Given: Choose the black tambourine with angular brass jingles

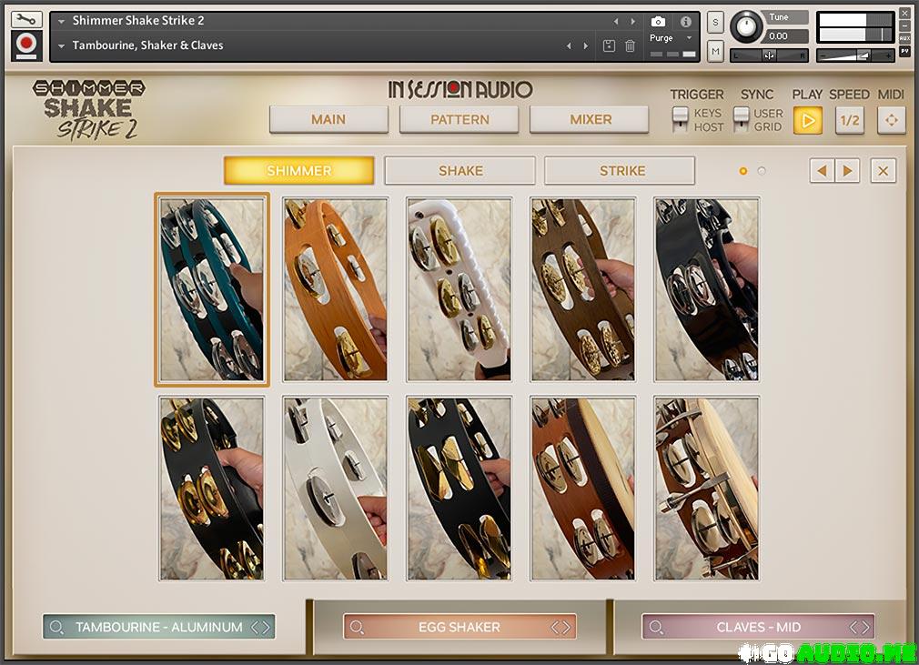Looking at the screenshot, I should (x=459, y=489).
